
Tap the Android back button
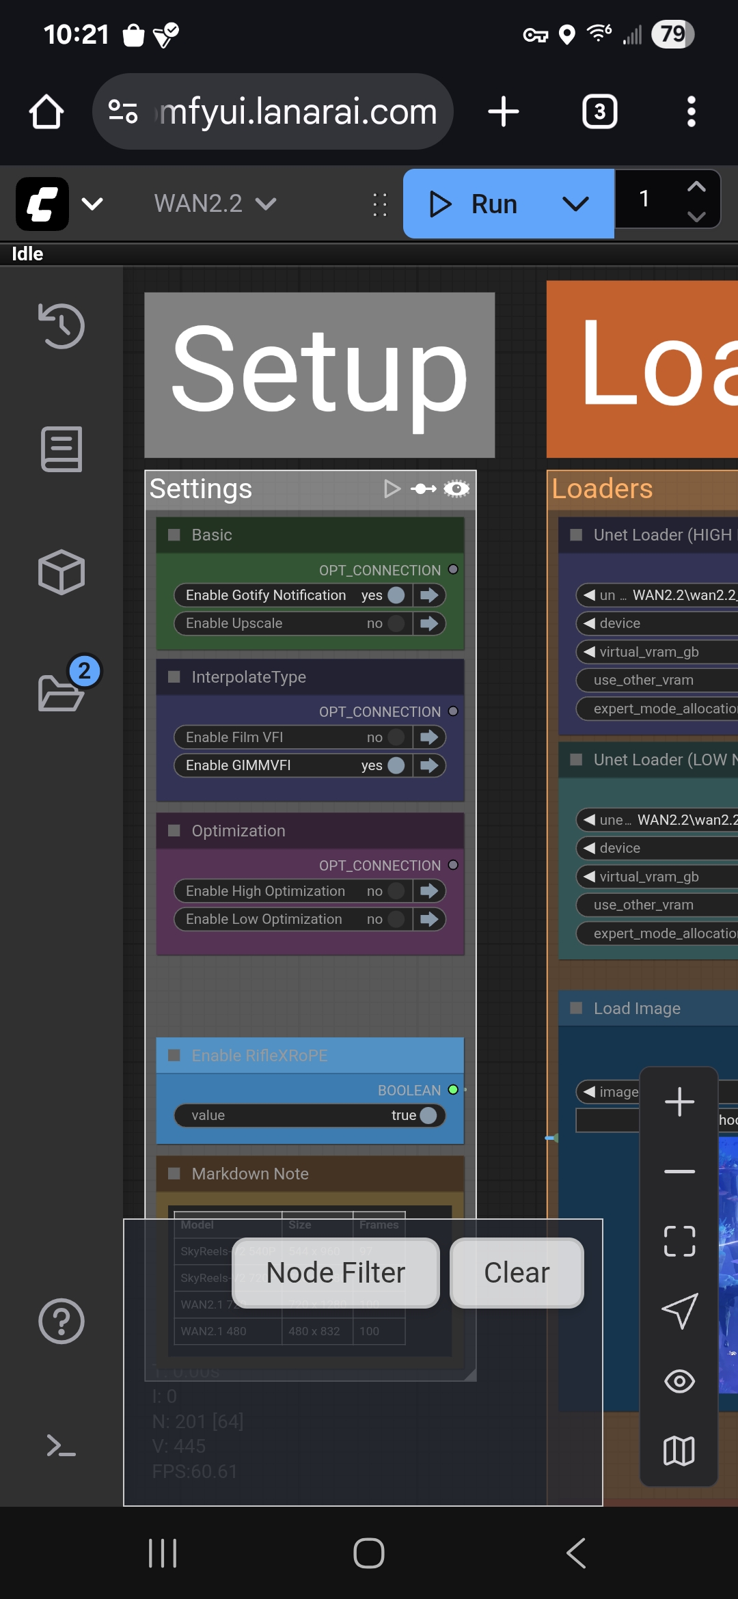point(575,1553)
